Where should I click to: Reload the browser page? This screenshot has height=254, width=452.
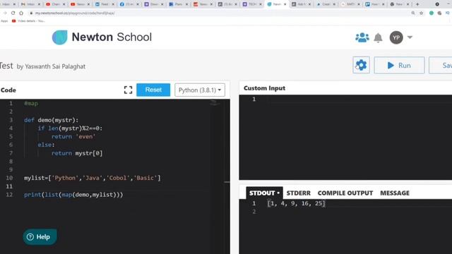13,13
